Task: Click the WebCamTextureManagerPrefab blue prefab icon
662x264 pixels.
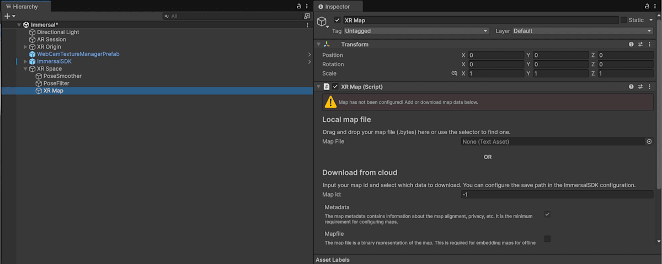Action: [x=33, y=54]
